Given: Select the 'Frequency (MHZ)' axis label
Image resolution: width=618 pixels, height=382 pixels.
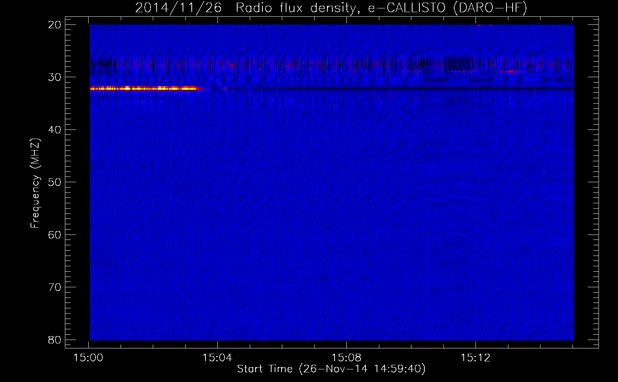Looking at the screenshot, I should tap(35, 183).
